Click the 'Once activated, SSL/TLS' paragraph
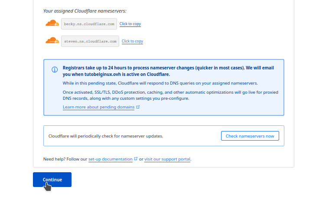 [170, 95]
